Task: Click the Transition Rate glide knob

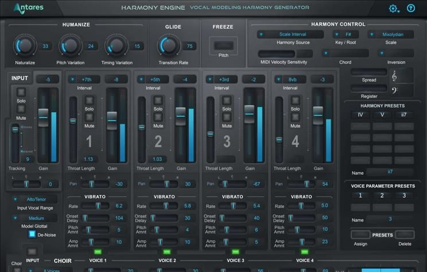Action: click(169, 46)
